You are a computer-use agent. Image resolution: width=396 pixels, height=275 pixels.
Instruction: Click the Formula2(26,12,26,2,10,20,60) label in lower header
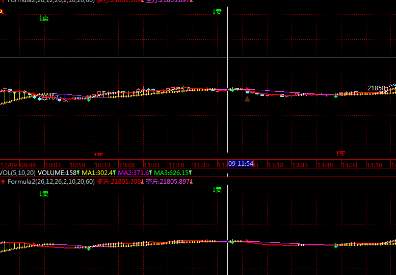[51, 182]
